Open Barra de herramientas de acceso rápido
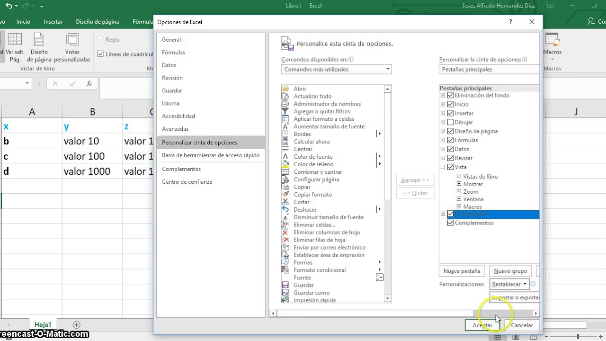 pos(211,155)
